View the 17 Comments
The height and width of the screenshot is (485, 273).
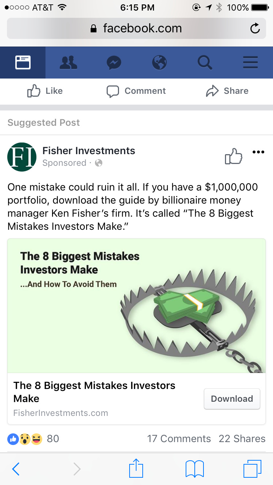point(179,439)
